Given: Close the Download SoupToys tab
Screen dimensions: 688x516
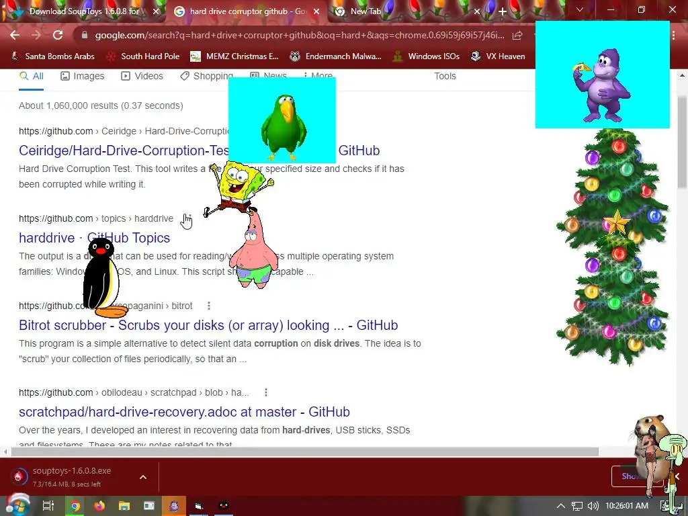Looking at the screenshot, I should [156, 11].
